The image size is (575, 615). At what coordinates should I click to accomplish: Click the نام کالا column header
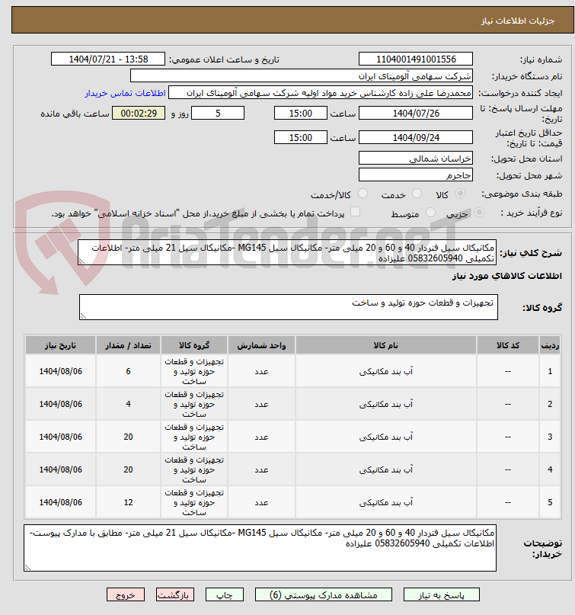click(386, 345)
